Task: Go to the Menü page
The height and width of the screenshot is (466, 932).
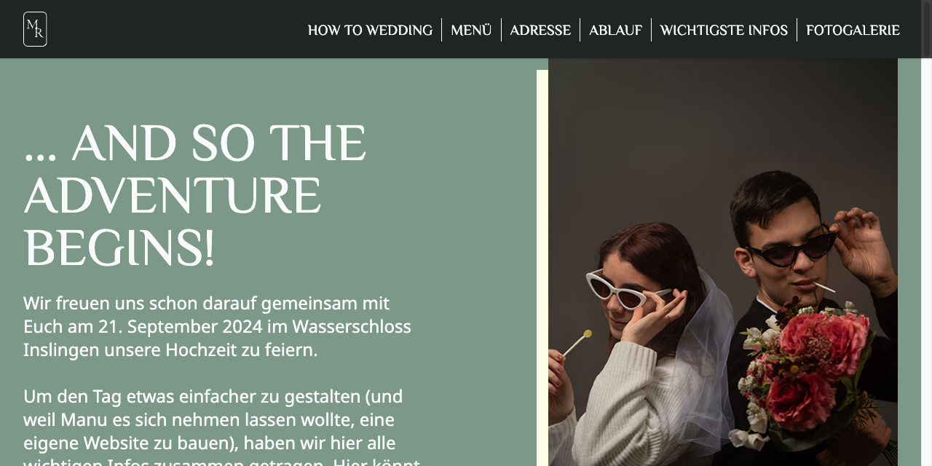Action: pyautogui.click(x=471, y=30)
